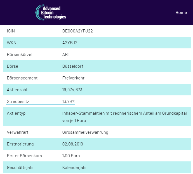Image resolution: width=193 pixels, height=174 pixels.
Task: Click the WKN value A2YPJ2
Action: (70, 43)
